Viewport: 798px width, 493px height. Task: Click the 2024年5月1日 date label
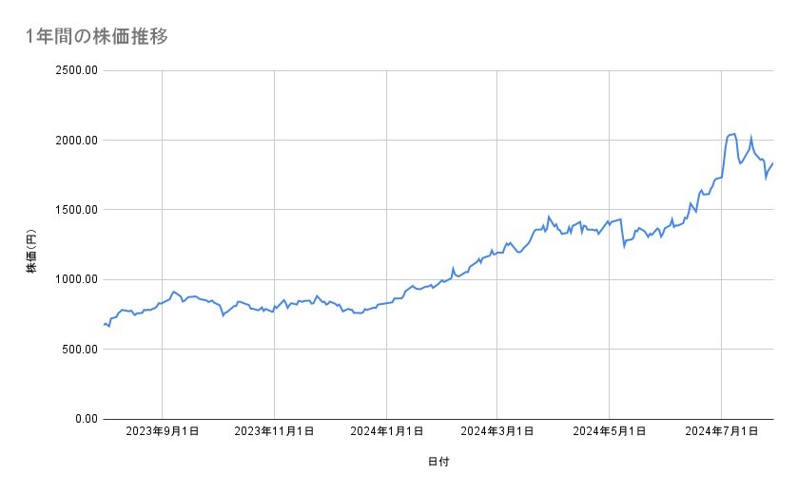609,431
